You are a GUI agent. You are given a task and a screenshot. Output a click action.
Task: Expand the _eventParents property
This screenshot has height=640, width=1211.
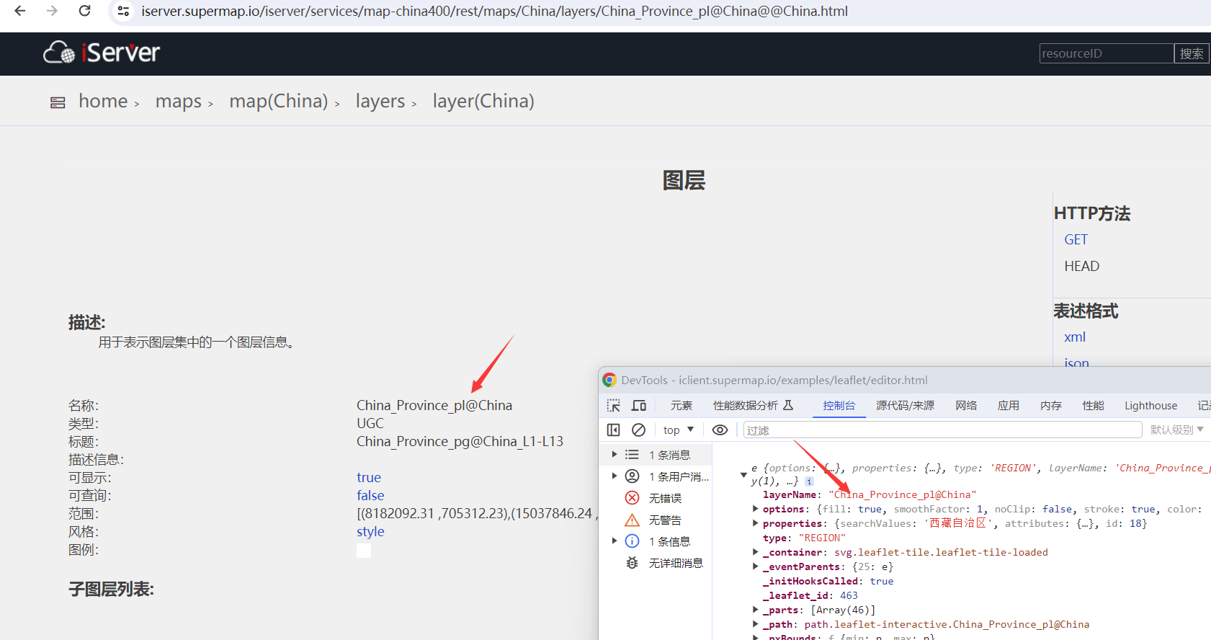coord(755,566)
